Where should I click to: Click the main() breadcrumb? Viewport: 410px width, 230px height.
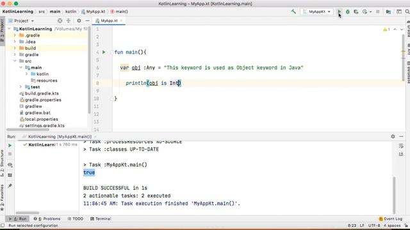120,11
